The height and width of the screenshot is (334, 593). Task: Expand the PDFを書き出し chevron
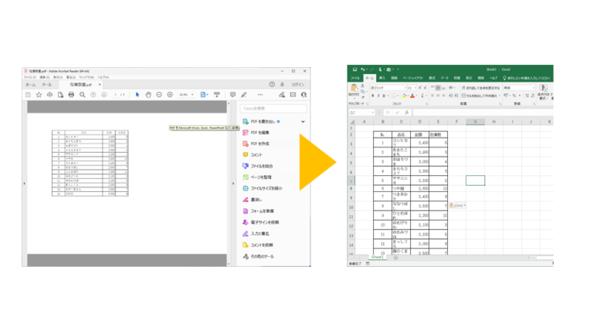pos(303,122)
